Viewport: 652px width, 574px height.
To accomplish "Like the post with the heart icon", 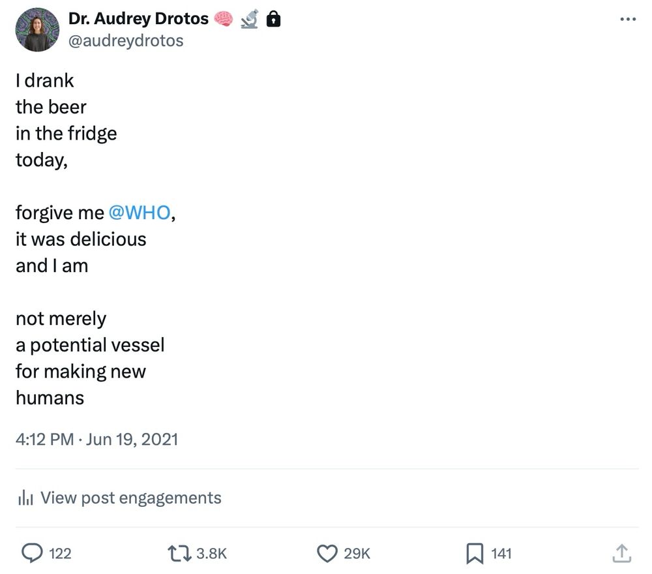I will coord(327,554).
